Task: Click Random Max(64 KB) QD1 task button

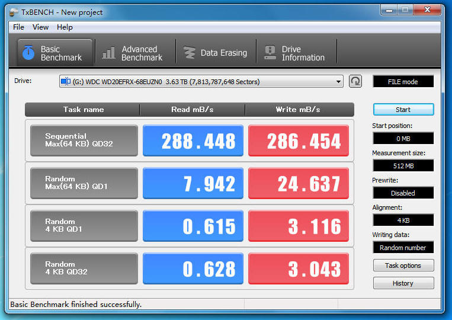Action: coord(84,183)
